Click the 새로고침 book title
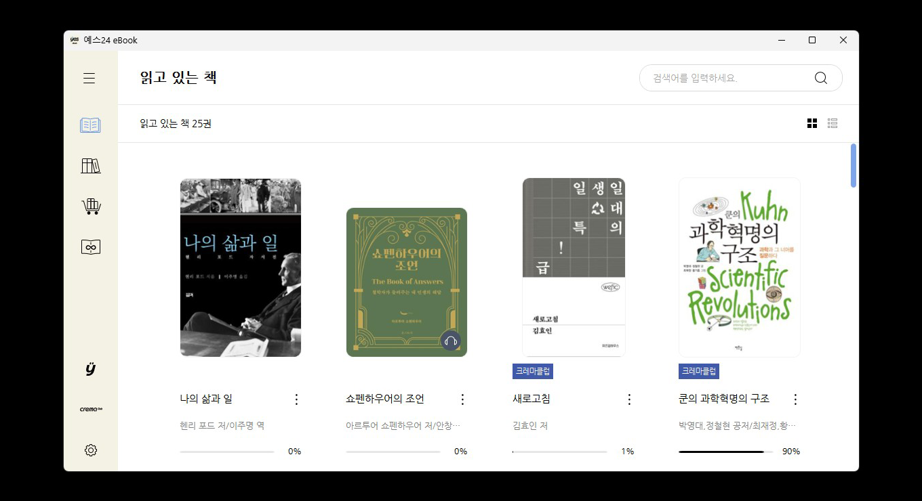This screenshot has height=501, width=922. pyautogui.click(x=532, y=399)
